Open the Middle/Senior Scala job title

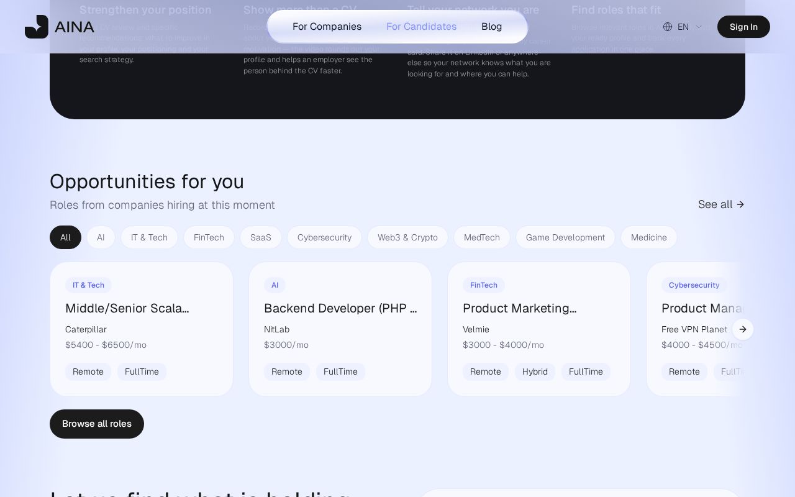click(x=127, y=308)
